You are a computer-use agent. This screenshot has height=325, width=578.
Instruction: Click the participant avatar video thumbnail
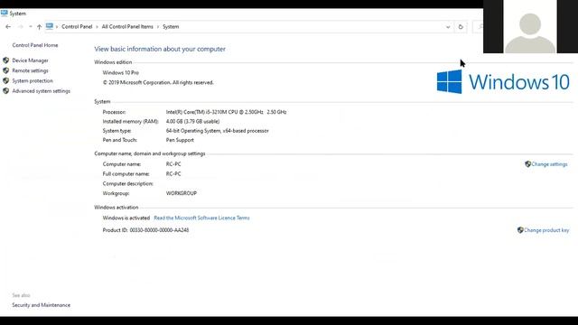[530, 26]
